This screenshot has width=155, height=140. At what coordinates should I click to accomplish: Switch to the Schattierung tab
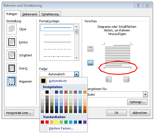(x=50, y=14)
